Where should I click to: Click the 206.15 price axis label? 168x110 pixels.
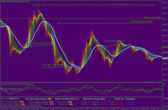click(165, 2)
